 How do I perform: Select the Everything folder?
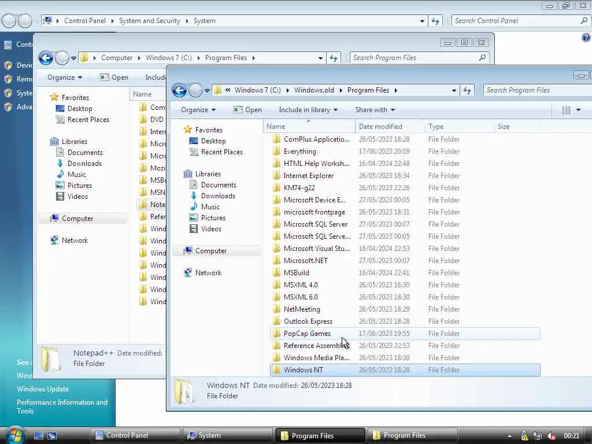pyautogui.click(x=405, y=151)
